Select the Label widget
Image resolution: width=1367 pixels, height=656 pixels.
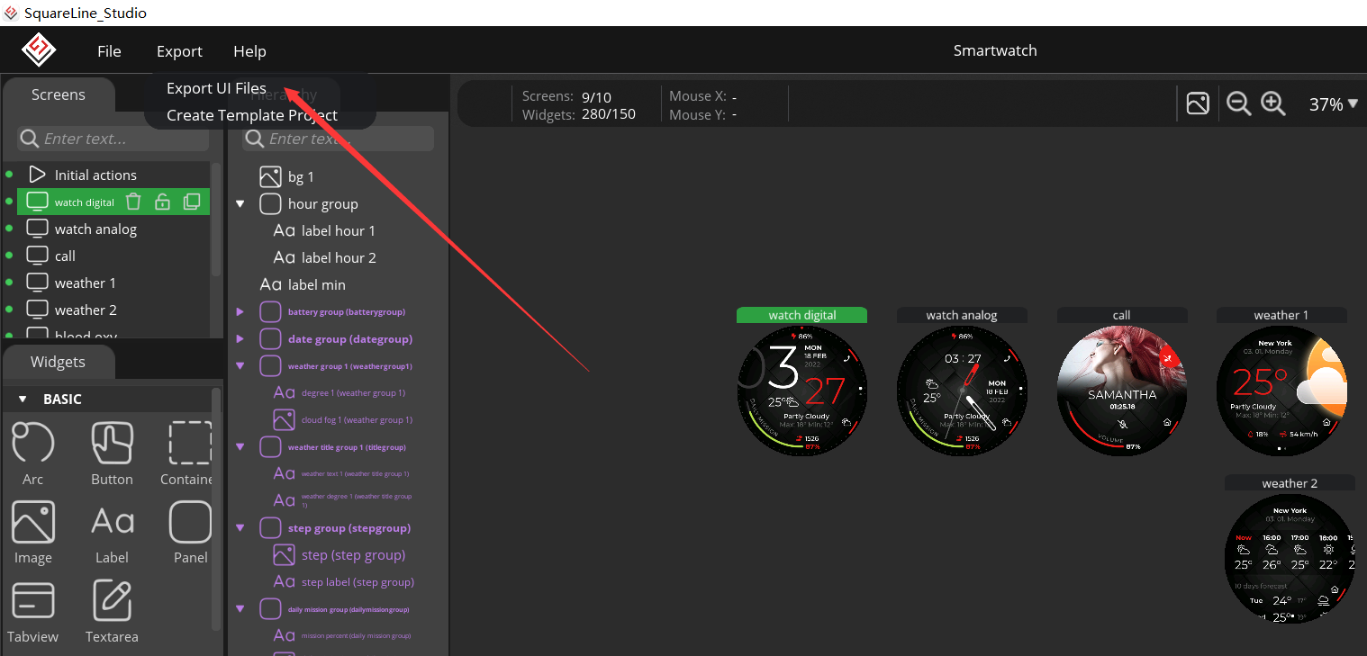pyautogui.click(x=112, y=533)
